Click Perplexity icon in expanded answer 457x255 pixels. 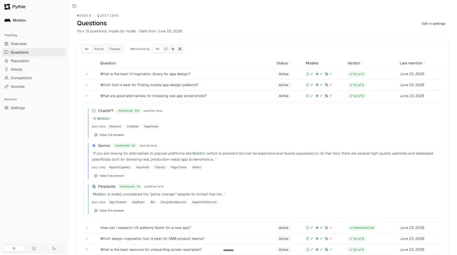(94, 187)
